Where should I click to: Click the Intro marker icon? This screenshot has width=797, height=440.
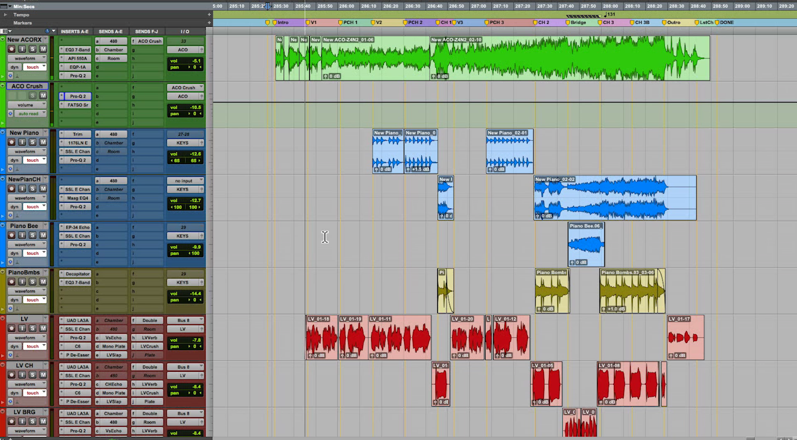tap(274, 23)
